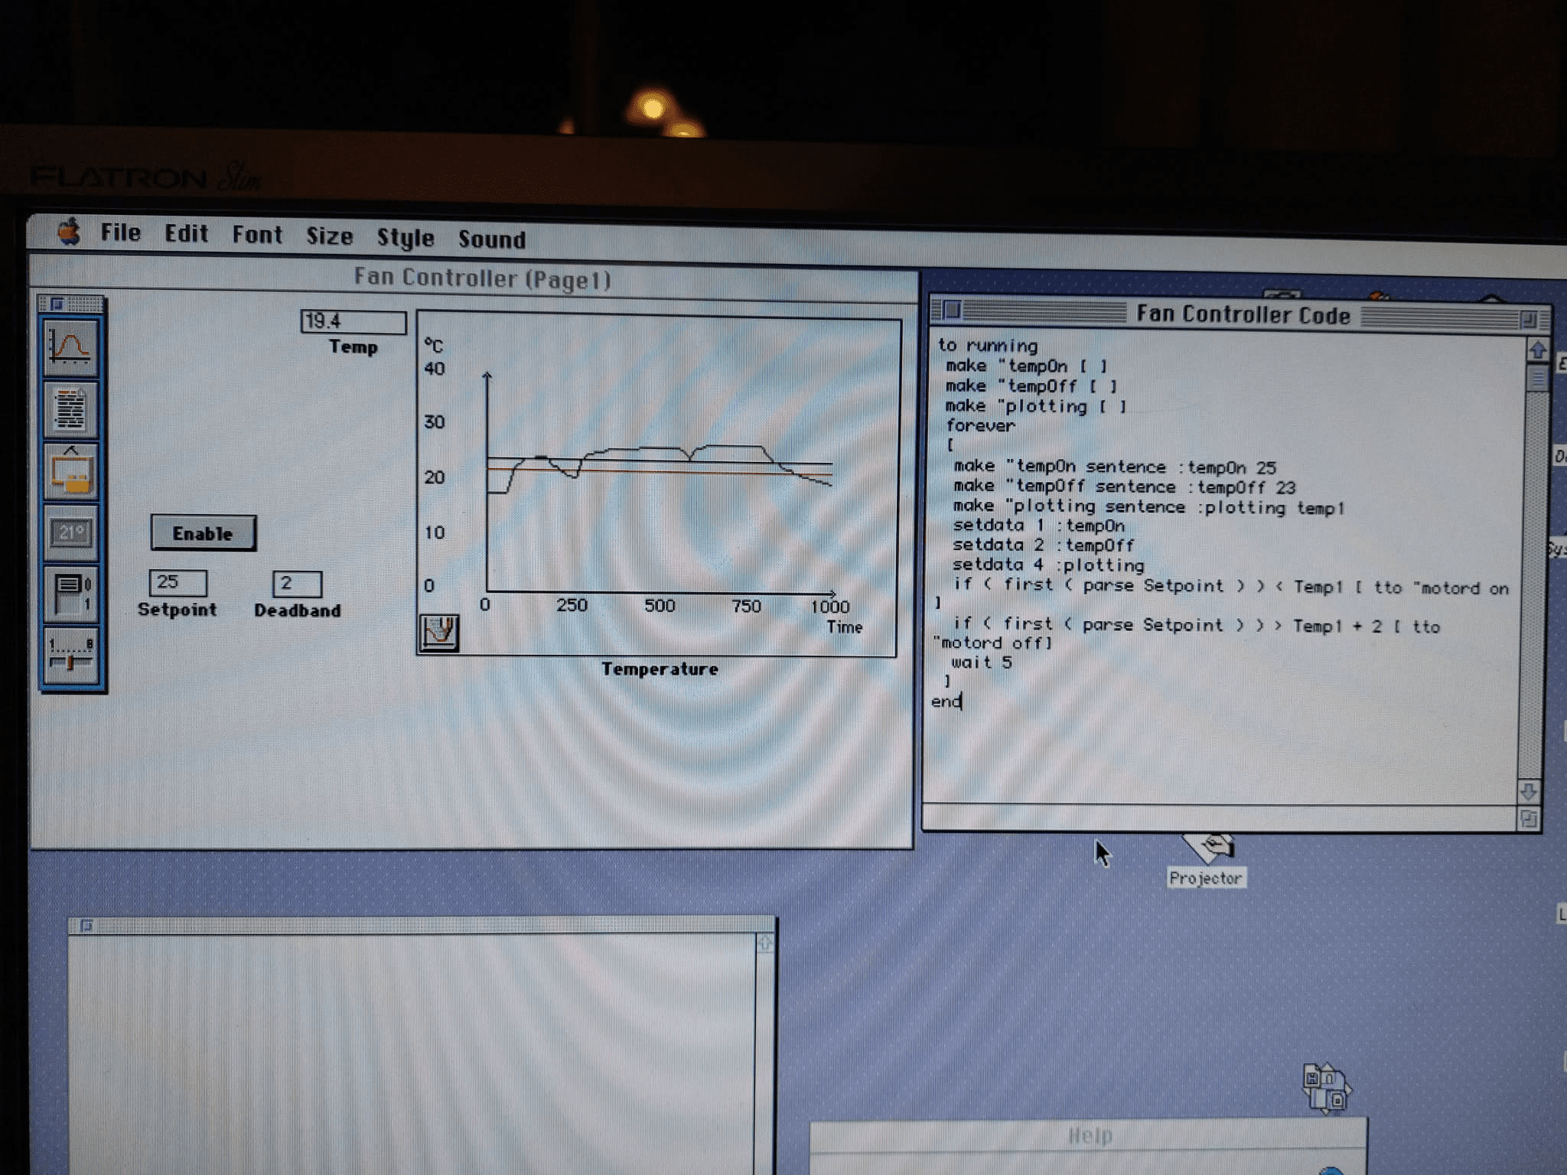
Task: Select the graph tool in palette
Action: point(71,349)
